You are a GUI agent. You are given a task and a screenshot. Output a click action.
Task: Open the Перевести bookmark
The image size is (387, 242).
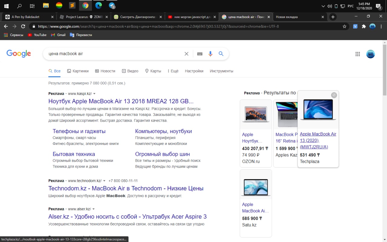(x=81, y=35)
